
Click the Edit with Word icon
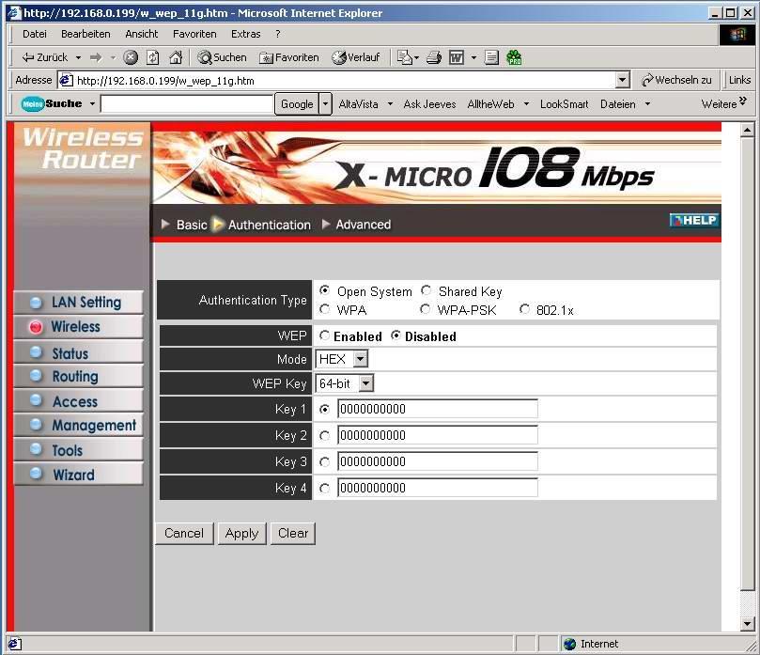click(457, 57)
